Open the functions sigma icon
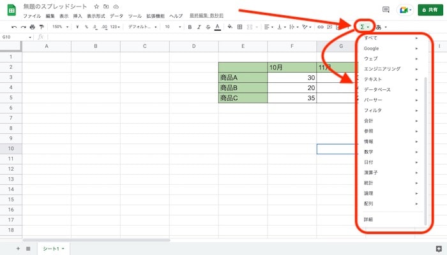Viewport: 447px width, 255px height. [363, 27]
